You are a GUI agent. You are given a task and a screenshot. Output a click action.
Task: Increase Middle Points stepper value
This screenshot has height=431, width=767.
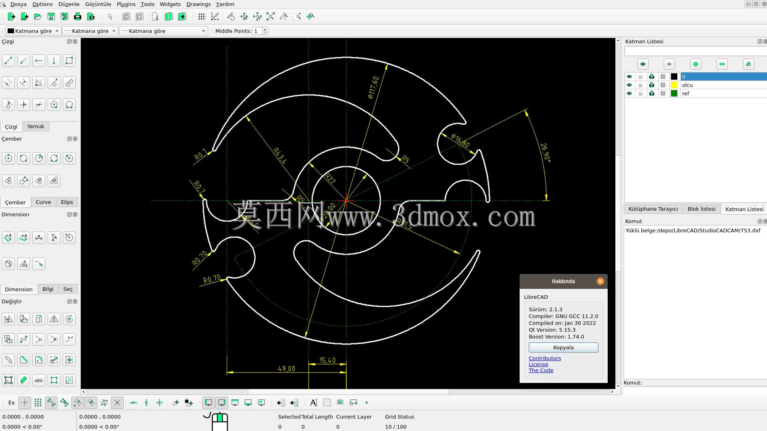pos(265,29)
